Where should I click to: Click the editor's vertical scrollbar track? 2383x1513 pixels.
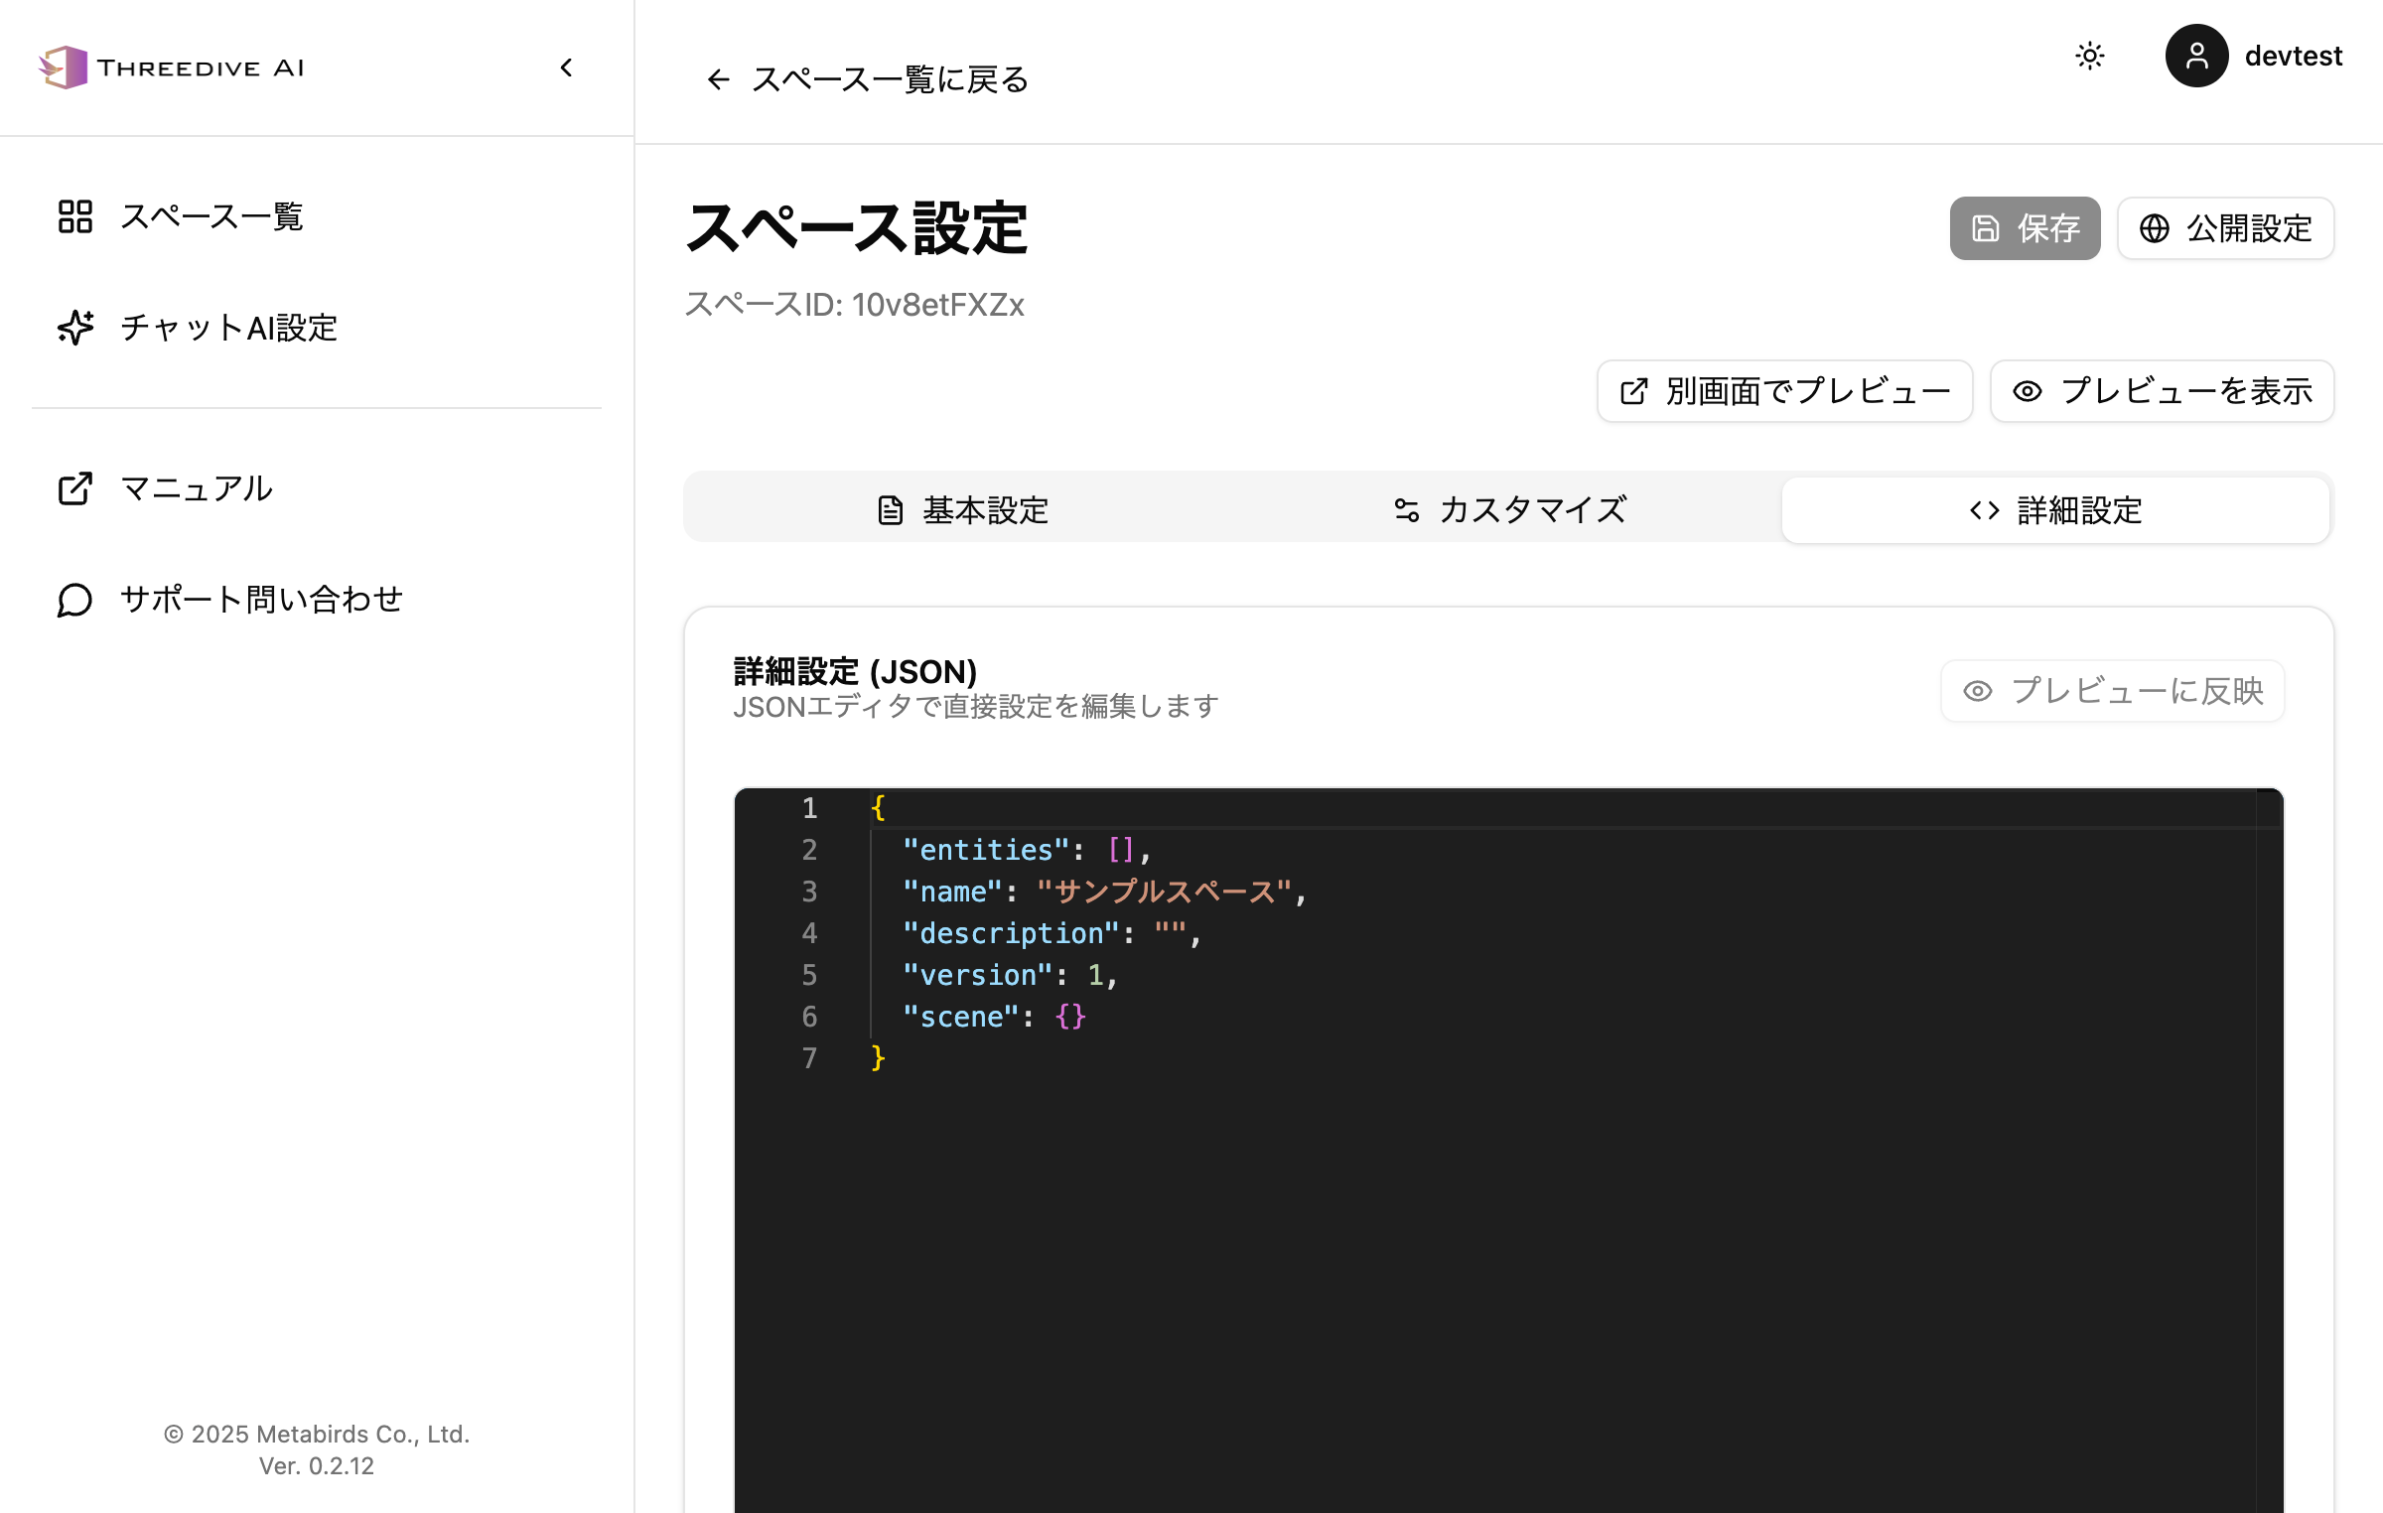(x=2270, y=1152)
